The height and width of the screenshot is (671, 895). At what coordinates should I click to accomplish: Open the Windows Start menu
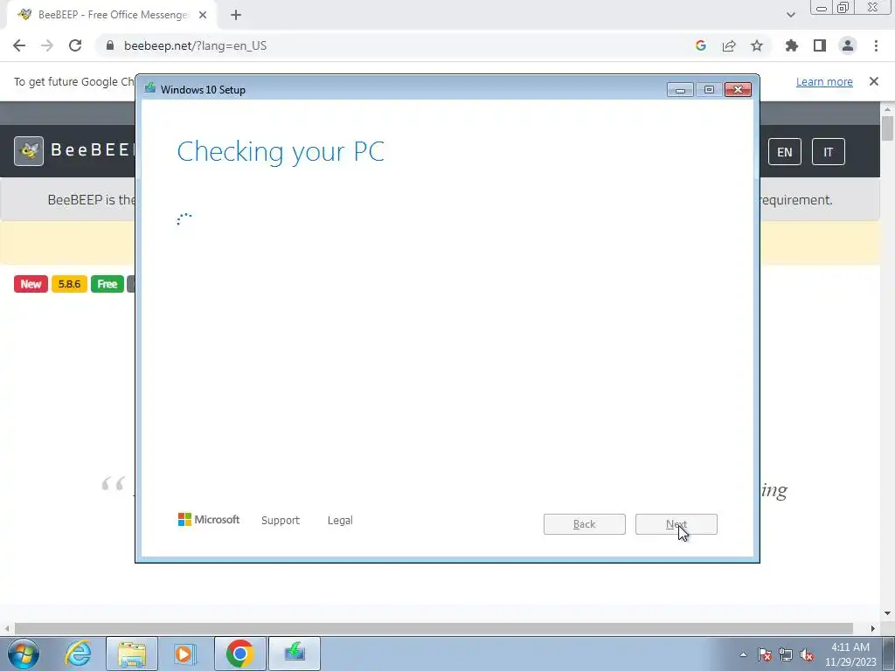pyautogui.click(x=24, y=654)
